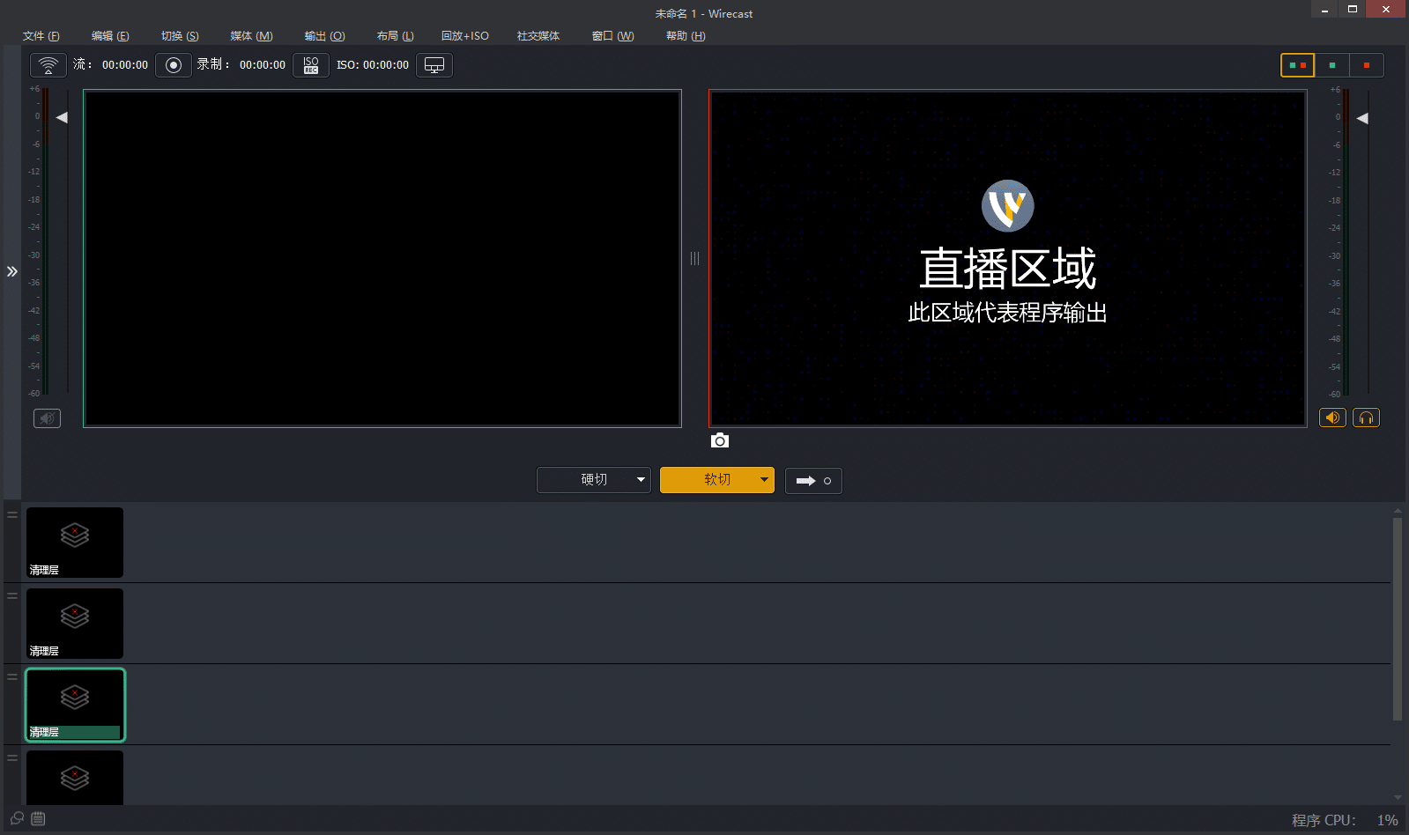The image size is (1409, 835).
Task: Click the chat icon in bottom-left corner
Action: (17, 818)
